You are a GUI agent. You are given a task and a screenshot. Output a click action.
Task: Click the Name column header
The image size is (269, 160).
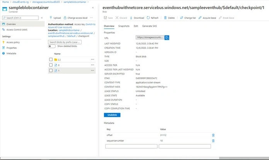click(57, 54)
